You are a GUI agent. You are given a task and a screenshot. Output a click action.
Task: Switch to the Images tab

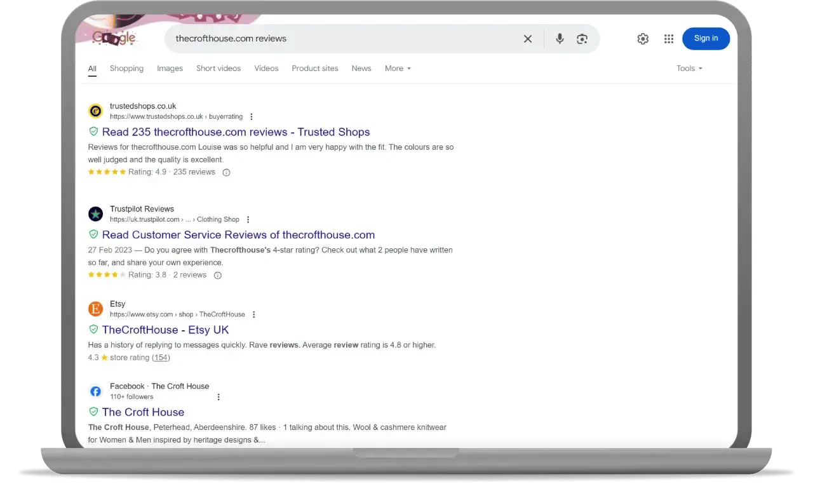tap(170, 69)
